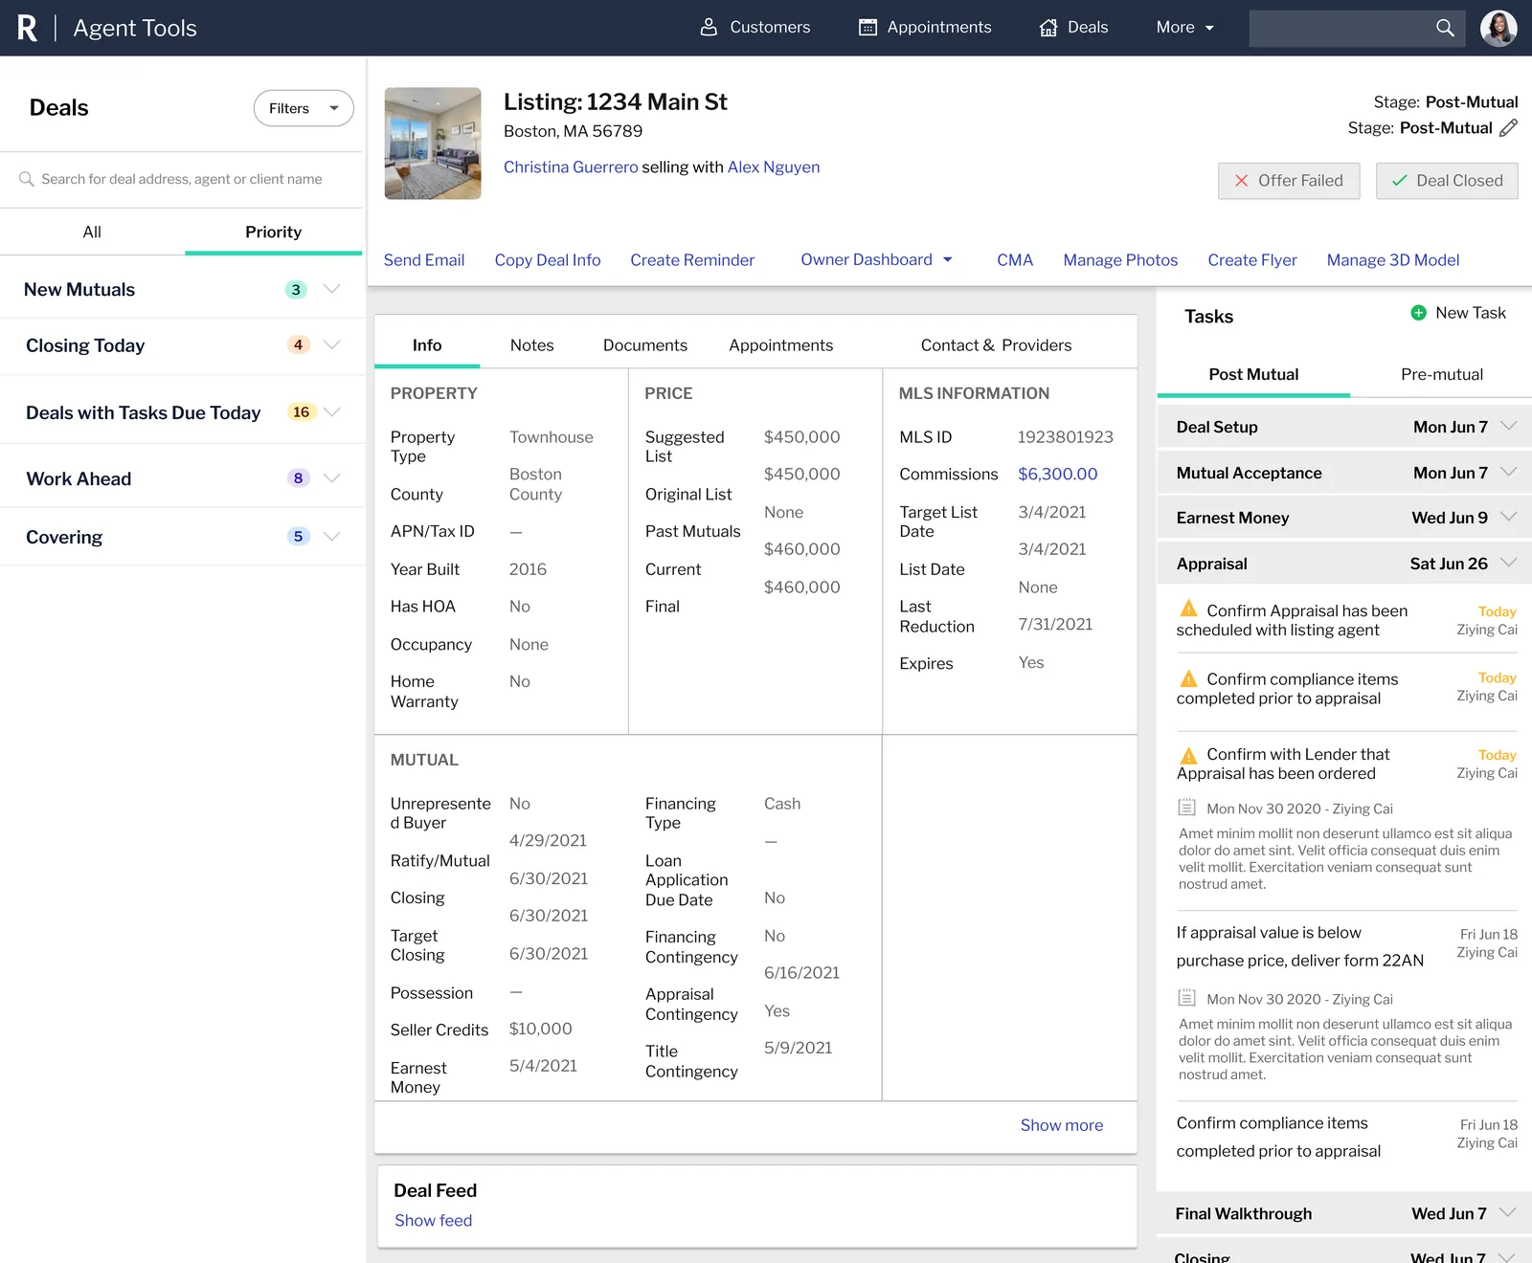
Task: Open Alex Nguyen's profile link
Action: [x=774, y=166]
